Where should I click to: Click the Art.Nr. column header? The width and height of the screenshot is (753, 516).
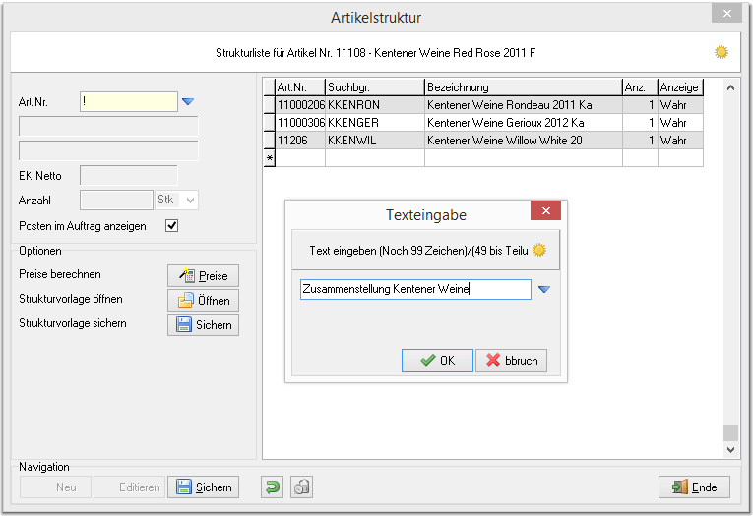pyautogui.click(x=300, y=87)
